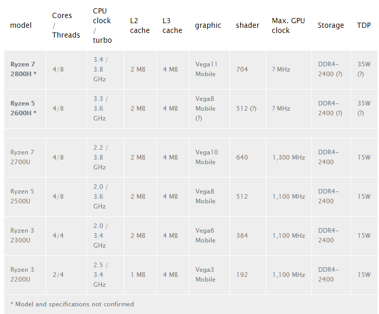Image resolution: width=379 pixels, height=314 pixels.
Task: Select the 1,300 MHz GPU clock cell
Action: coord(289,157)
